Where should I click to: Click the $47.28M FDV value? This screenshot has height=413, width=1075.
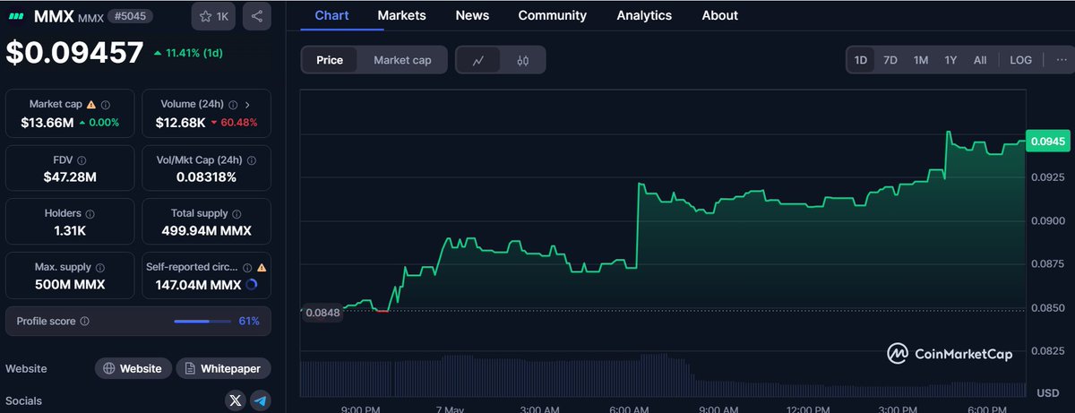pos(70,177)
